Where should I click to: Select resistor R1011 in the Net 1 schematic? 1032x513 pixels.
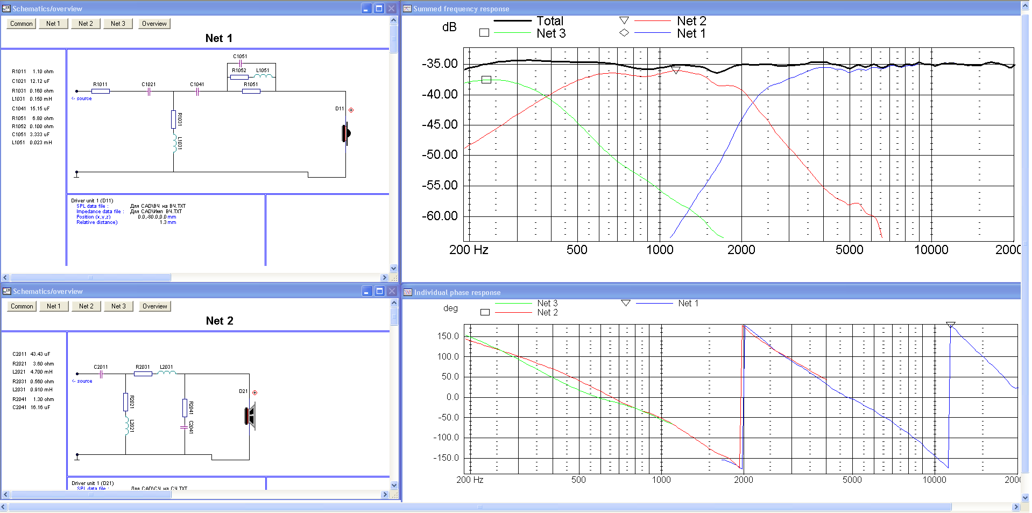[x=101, y=91]
